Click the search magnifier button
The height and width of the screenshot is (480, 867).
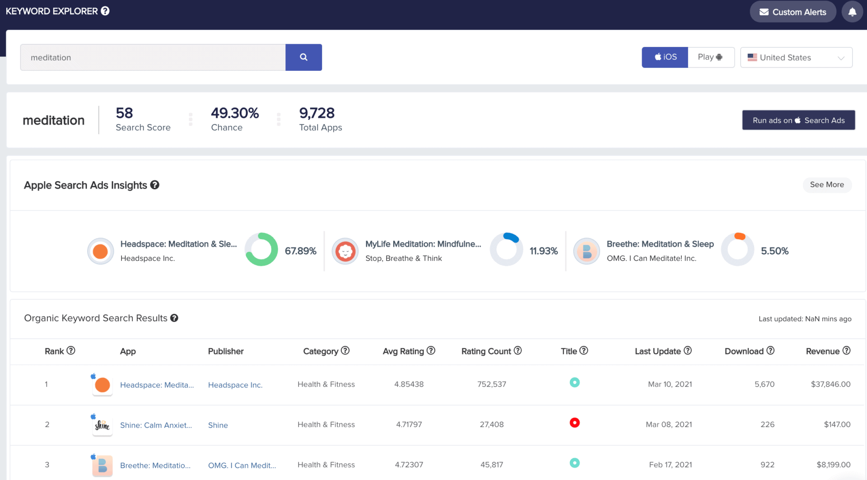(x=303, y=57)
